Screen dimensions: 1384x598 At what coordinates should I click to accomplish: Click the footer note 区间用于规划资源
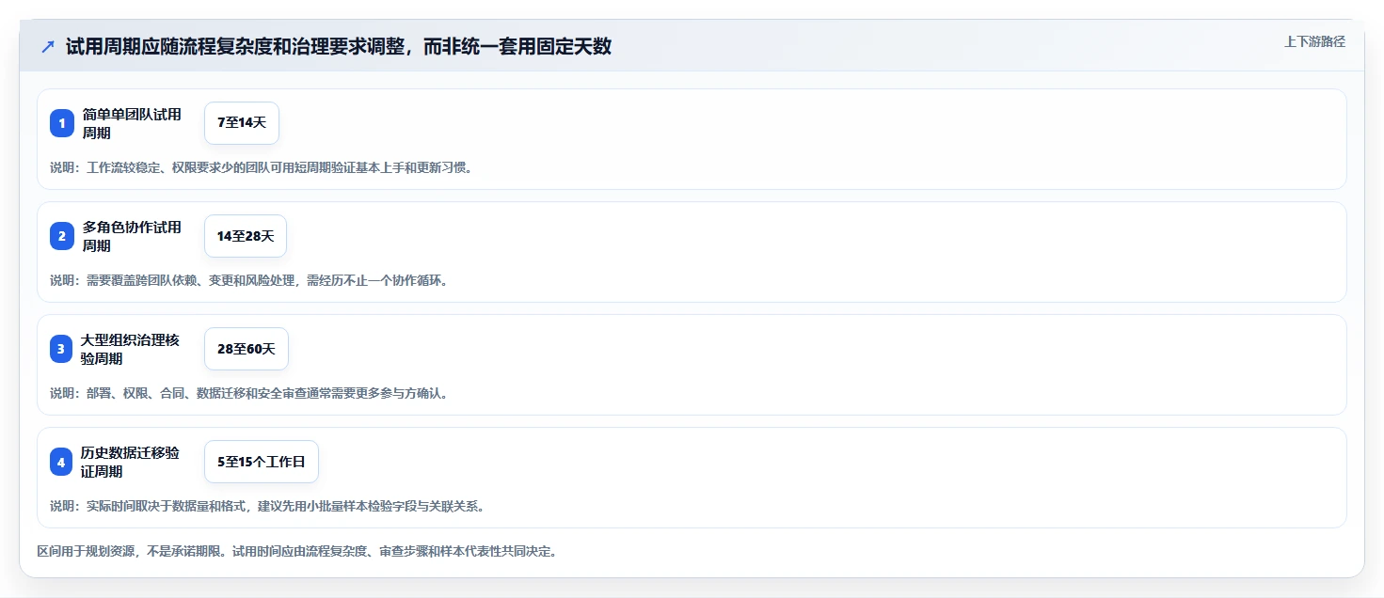click(x=296, y=551)
